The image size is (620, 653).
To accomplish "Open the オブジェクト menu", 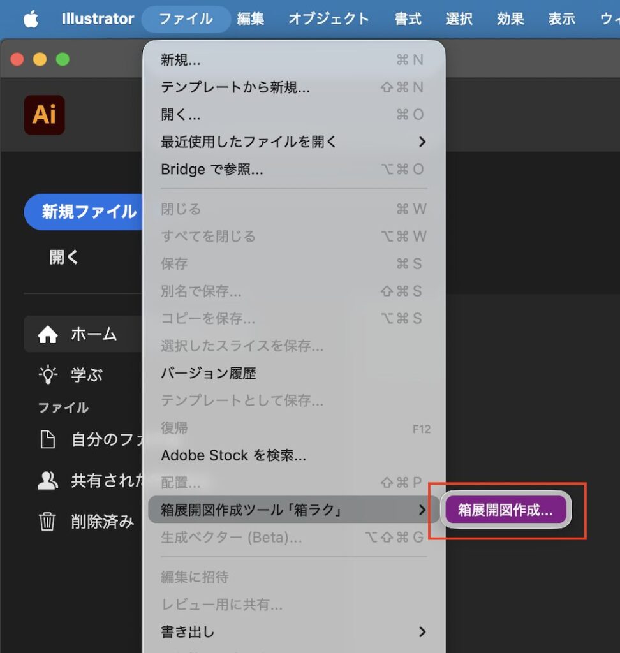I will 328,18.
